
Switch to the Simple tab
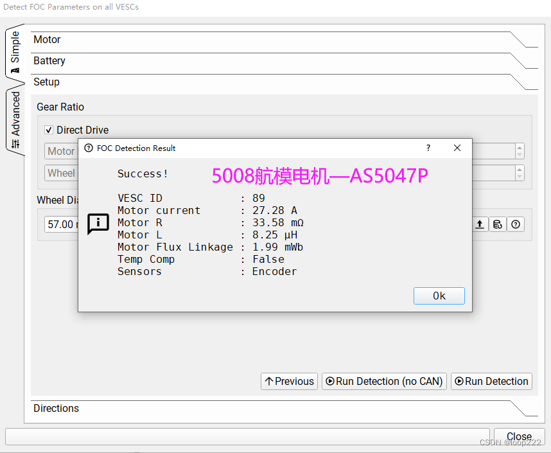(15, 51)
